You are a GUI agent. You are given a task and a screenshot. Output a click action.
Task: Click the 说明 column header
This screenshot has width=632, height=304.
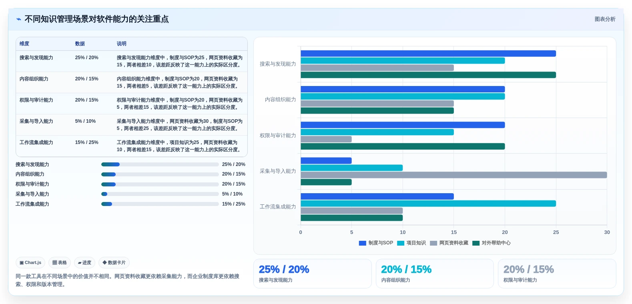pos(122,44)
